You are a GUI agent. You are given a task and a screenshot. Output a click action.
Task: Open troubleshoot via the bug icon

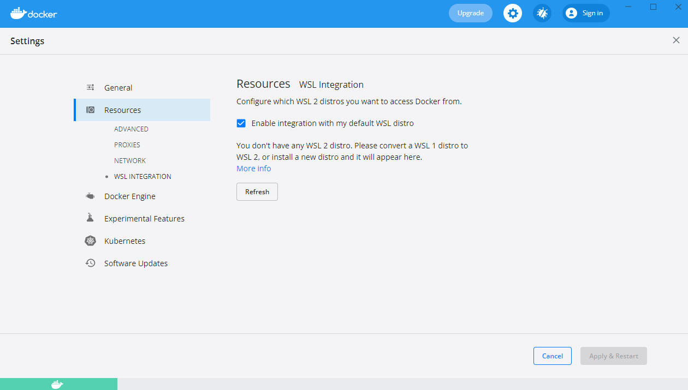pos(542,13)
